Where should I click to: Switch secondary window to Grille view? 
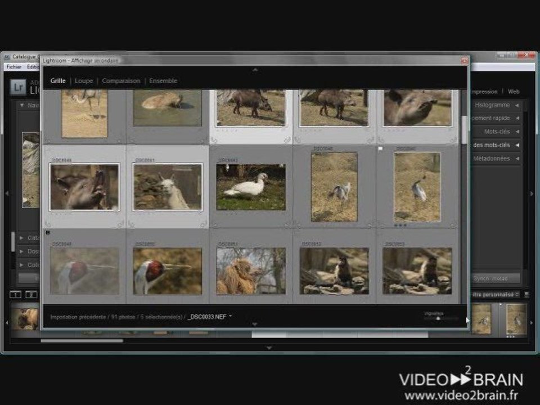[x=58, y=80]
